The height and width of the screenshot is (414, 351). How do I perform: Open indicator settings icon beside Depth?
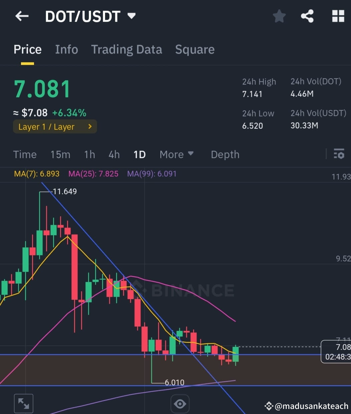click(339, 154)
